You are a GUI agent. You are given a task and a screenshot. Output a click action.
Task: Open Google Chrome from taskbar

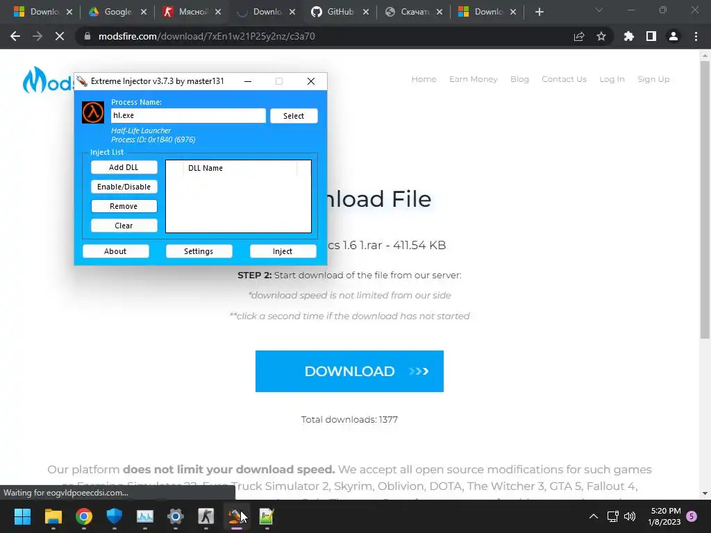tap(84, 516)
